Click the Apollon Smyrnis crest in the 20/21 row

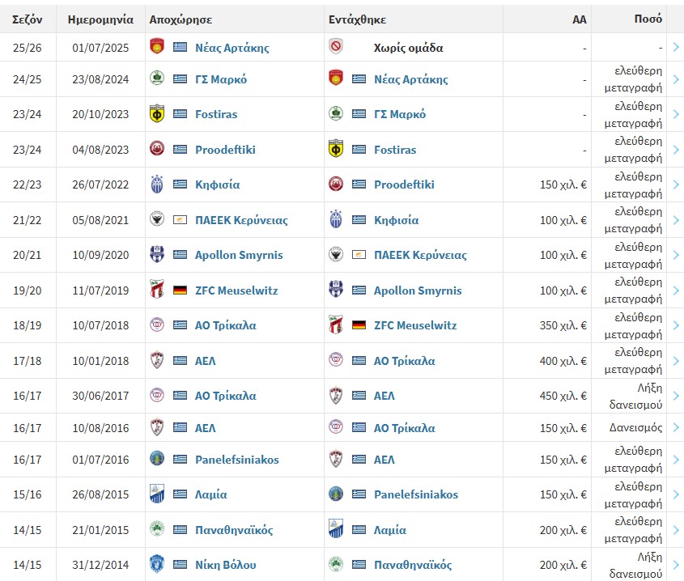pyautogui.click(x=157, y=254)
